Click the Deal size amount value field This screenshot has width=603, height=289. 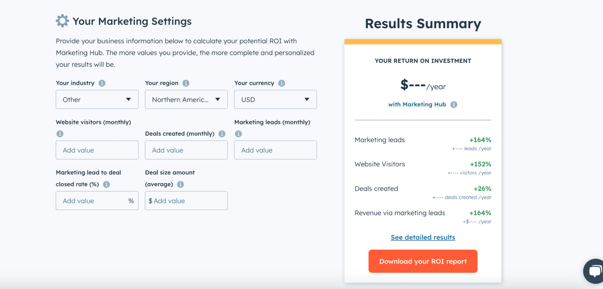click(186, 200)
